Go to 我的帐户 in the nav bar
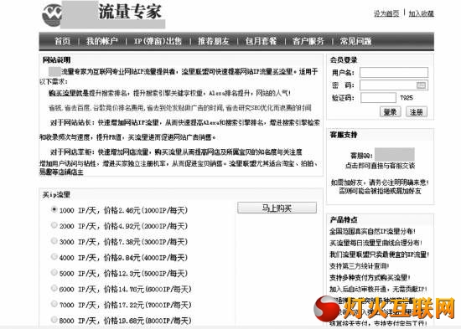461x329 pixels. 102,41
